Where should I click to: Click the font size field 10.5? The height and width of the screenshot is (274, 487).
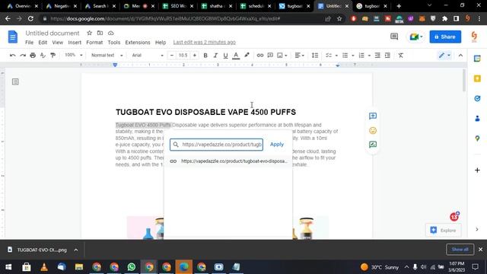point(183,56)
